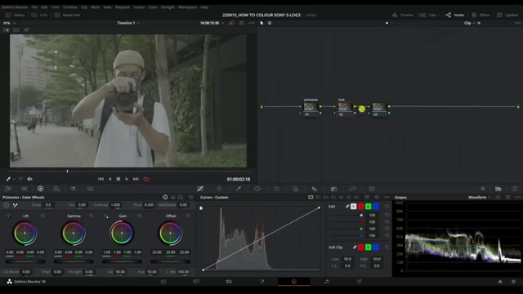Open the Scopes palette icon
This screenshot has height=294, width=523.
coord(498,189)
